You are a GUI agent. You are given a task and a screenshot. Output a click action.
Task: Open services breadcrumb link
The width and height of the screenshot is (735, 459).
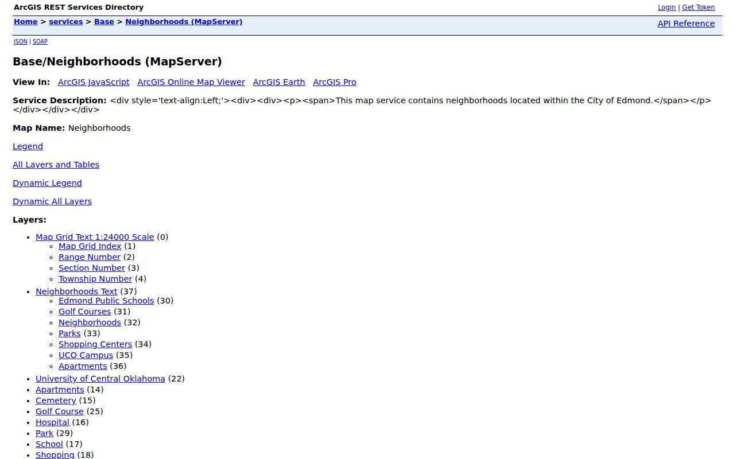pos(66,22)
